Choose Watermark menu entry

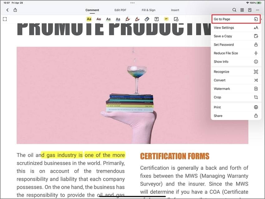click(236, 89)
